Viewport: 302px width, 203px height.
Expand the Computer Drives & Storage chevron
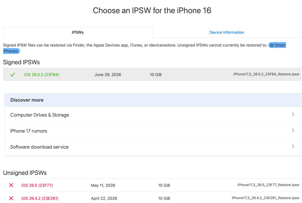point(293,115)
